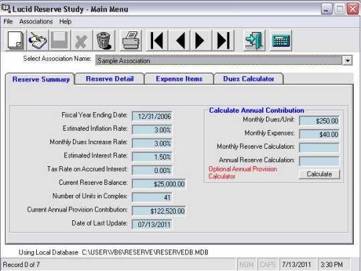Click the Monthly Reserve Calculation field
361x271 pixels.
[x=319, y=148]
